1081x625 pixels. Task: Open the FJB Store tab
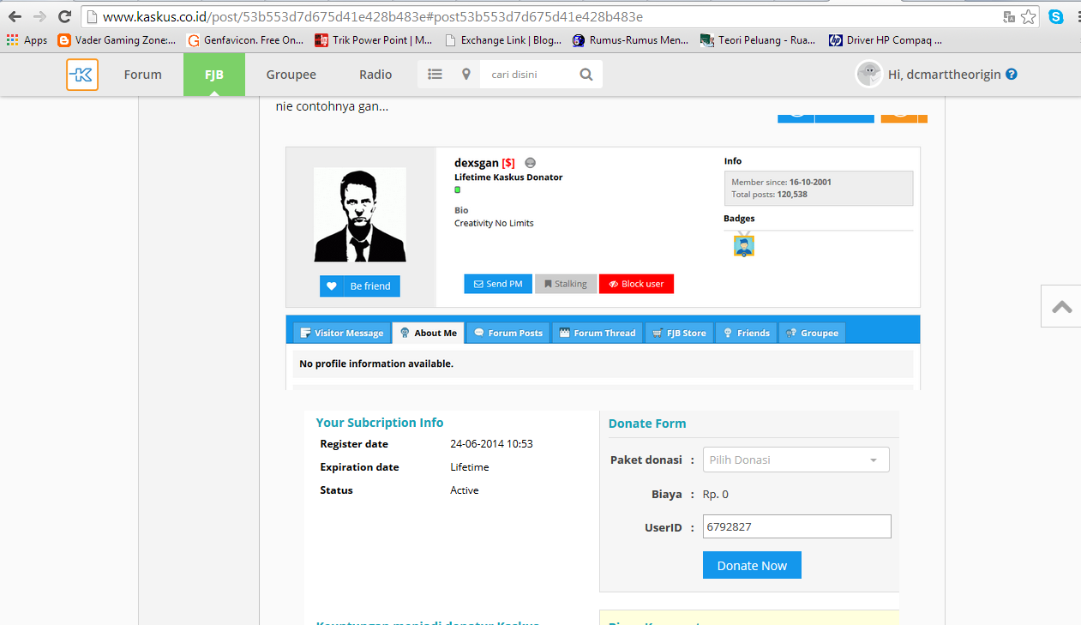point(680,333)
